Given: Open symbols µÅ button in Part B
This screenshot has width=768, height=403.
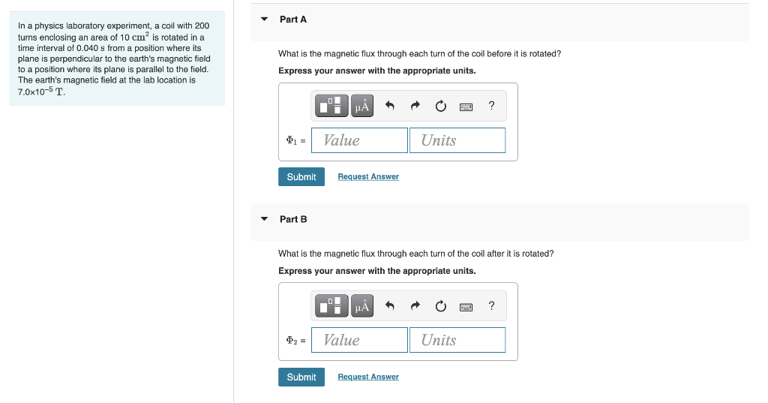Looking at the screenshot, I should pos(362,306).
